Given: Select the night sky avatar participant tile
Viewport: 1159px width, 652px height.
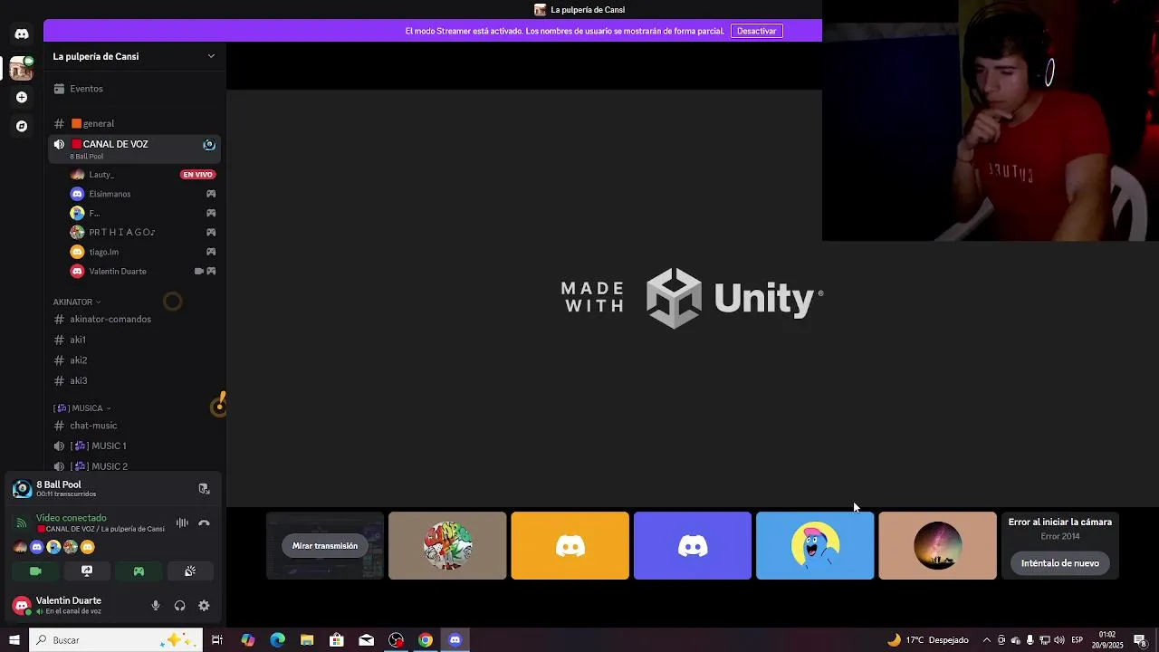Looking at the screenshot, I should tap(937, 546).
